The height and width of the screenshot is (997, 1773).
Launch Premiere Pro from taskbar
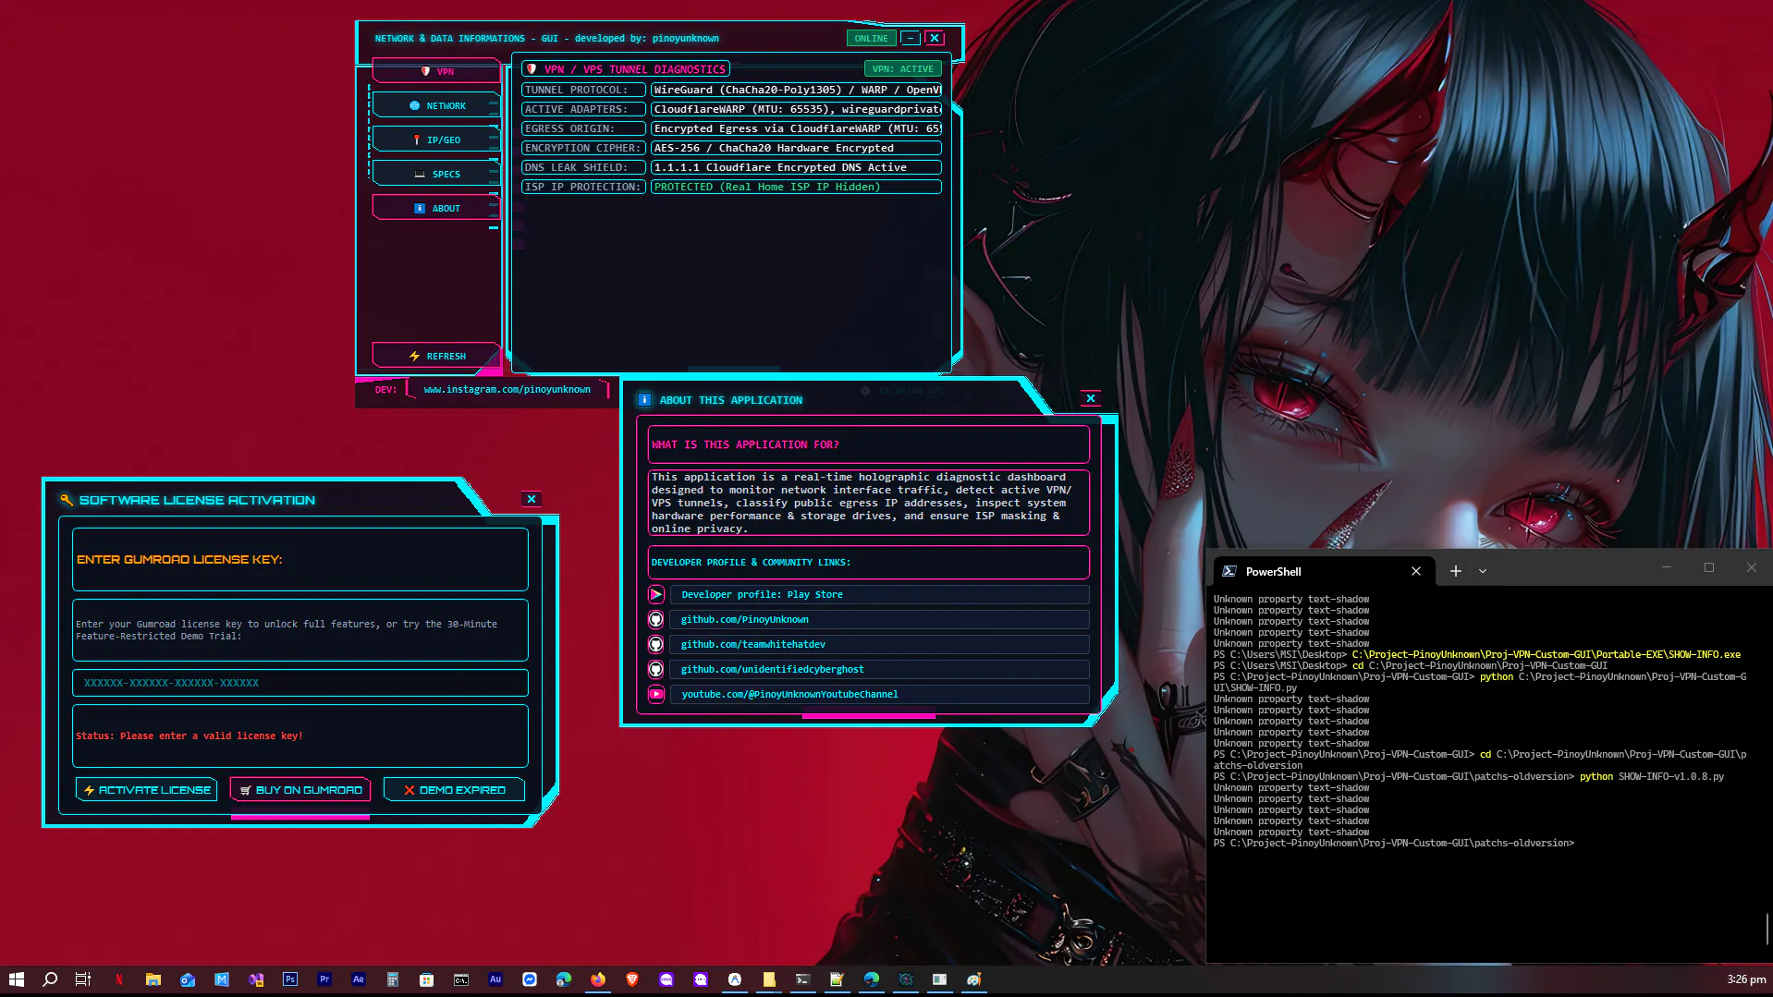(x=324, y=979)
